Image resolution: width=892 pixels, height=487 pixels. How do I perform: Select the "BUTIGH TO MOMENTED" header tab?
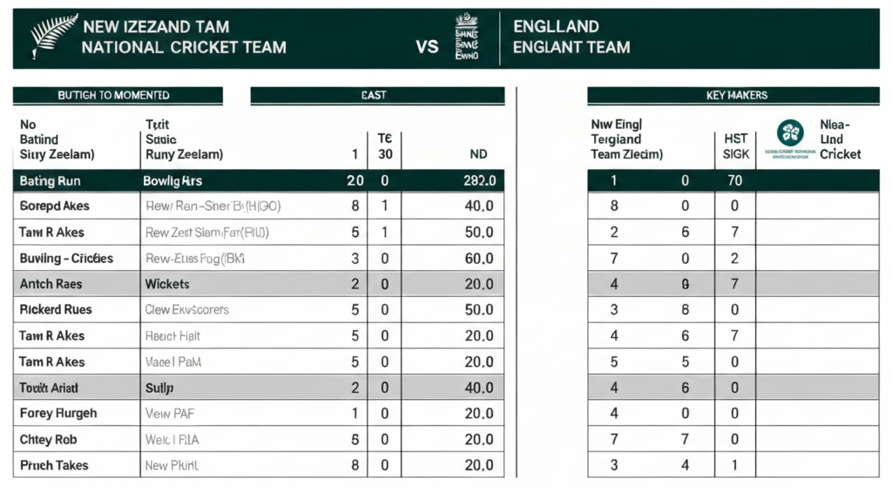tap(113, 95)
